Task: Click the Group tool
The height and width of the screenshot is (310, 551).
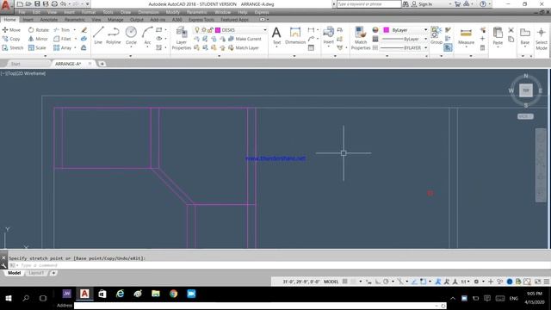Action: [x=436, y=35]
